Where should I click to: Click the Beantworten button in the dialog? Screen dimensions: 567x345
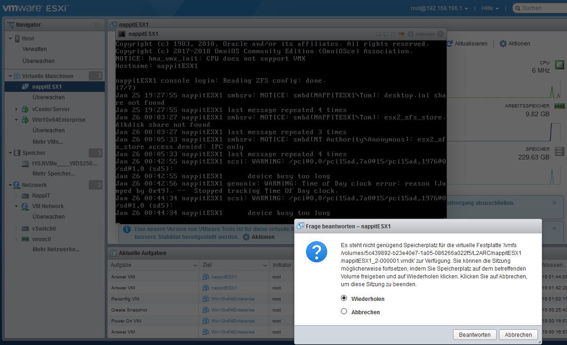click(x=475, y=335)
